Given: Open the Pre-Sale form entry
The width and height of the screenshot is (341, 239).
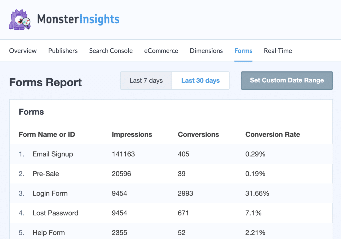Looking at the screenshot, I should coord(46,174).
